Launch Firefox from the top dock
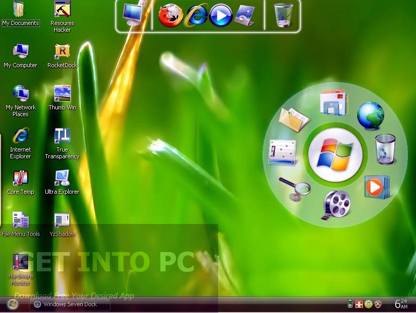416x313 pixels. click(171, 16)
